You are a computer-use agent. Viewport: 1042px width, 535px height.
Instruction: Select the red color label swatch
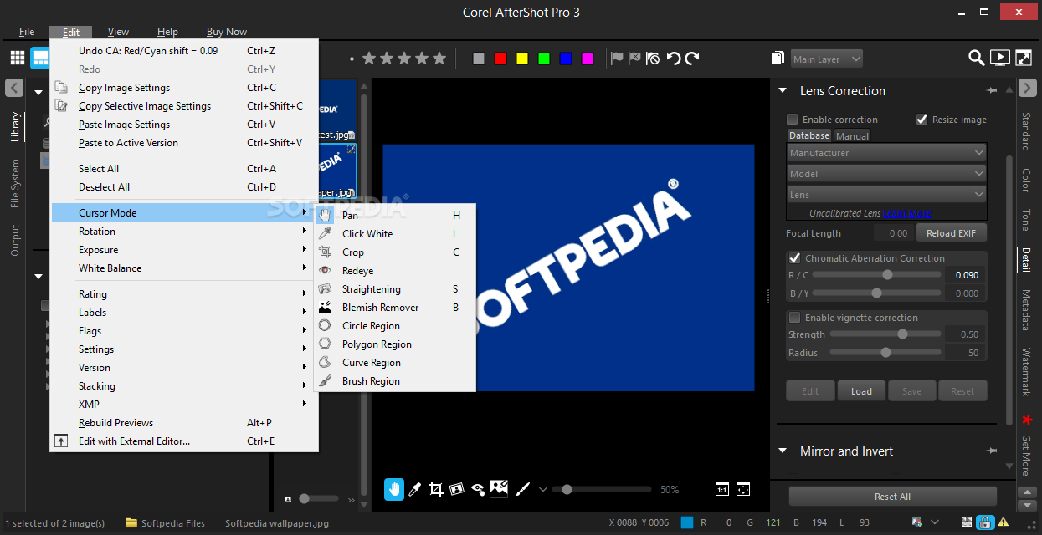point(500,59)
